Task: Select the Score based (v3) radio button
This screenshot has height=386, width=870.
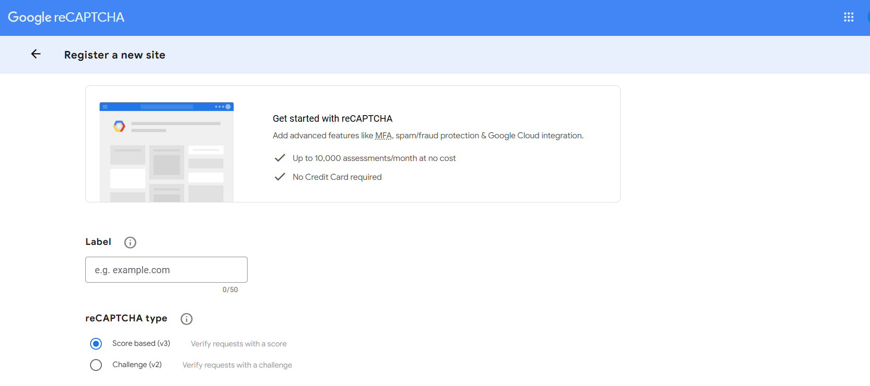Action: pyautogui.click(x=96, y=344)
